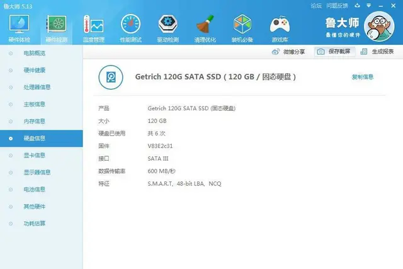Click the radio dot beside 电脑概览

(11, 54)
